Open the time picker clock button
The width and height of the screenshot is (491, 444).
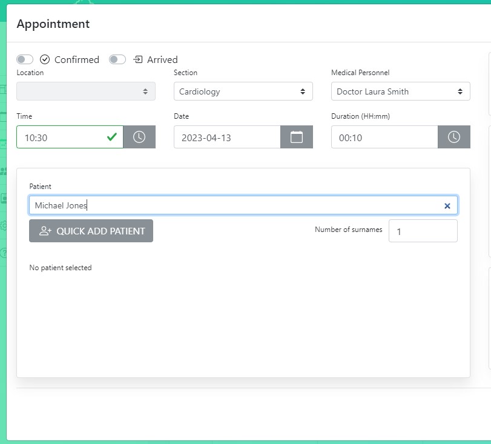(x=139, y=137)
